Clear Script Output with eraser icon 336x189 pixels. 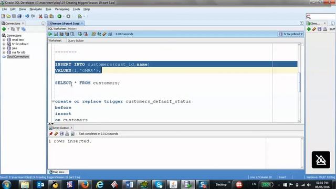coord(56,134)
